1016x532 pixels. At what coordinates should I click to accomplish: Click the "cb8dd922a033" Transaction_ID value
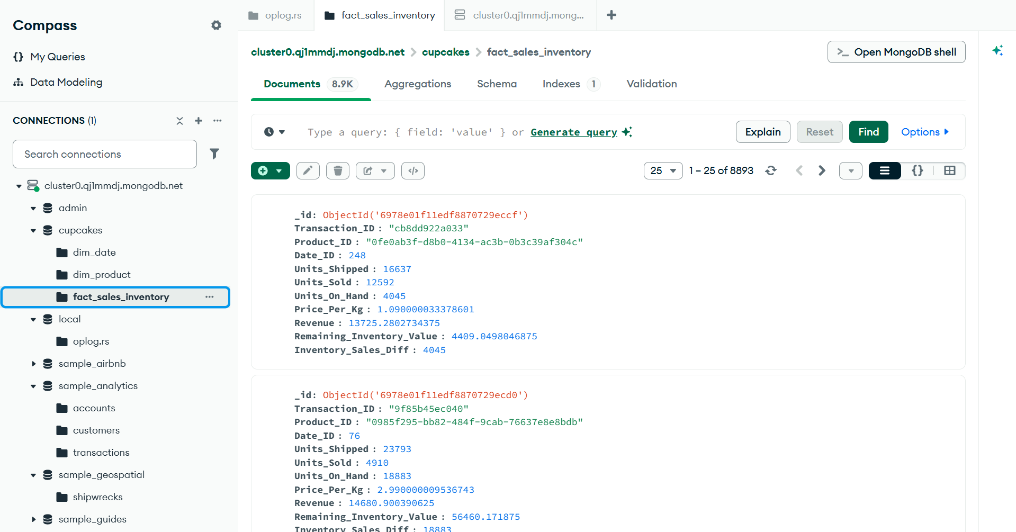(429, 228)
